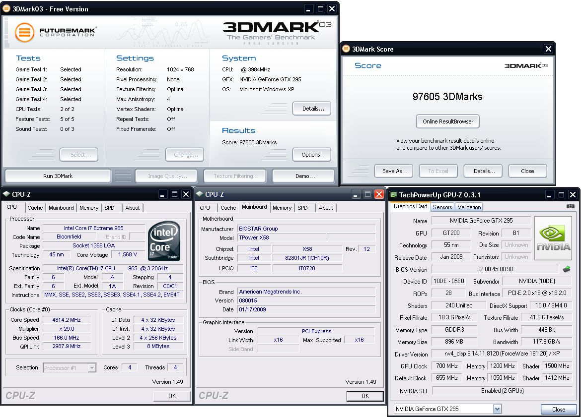Screen dimensions: 581x417
Task: Click the Memory Size 896 MB field
Action: pyautogui.click(x=454, y=342)
